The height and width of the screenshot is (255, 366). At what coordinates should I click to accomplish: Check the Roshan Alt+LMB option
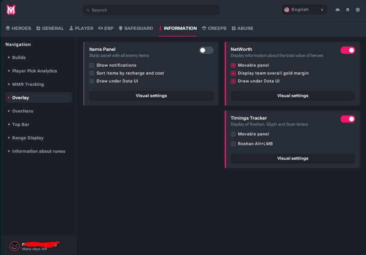tap(233, 144)
